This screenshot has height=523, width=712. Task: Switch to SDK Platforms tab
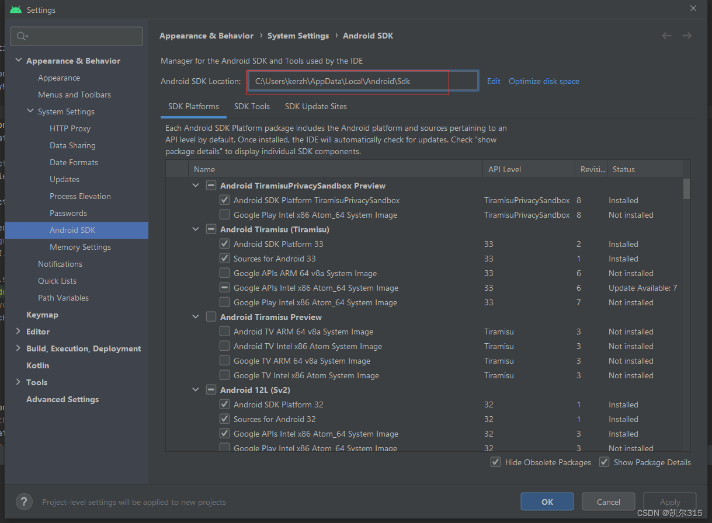pos(193,106)
